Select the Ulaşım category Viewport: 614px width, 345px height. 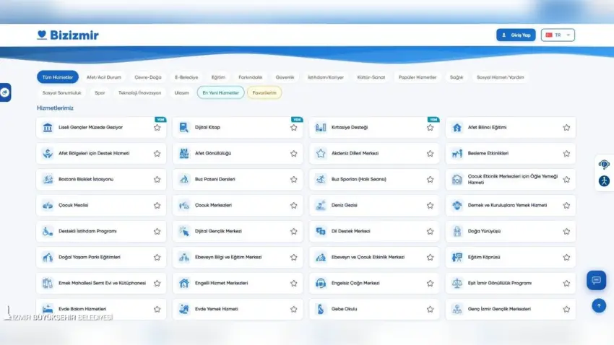182,92
